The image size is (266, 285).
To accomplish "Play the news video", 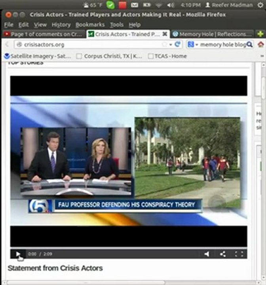I will (x=18, y=254).
